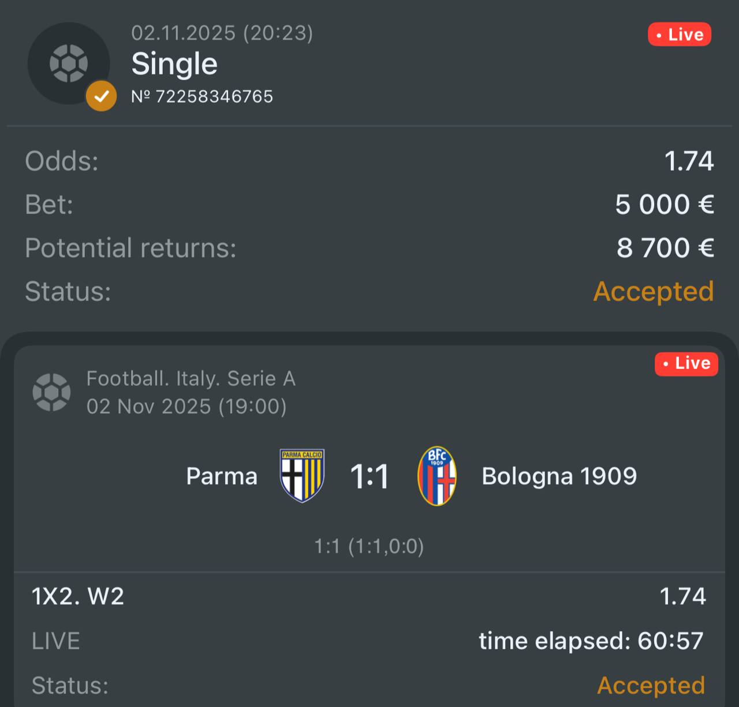Click the Parma team name
This screenshot has width=739, height=707.
[x=222, y=476]
